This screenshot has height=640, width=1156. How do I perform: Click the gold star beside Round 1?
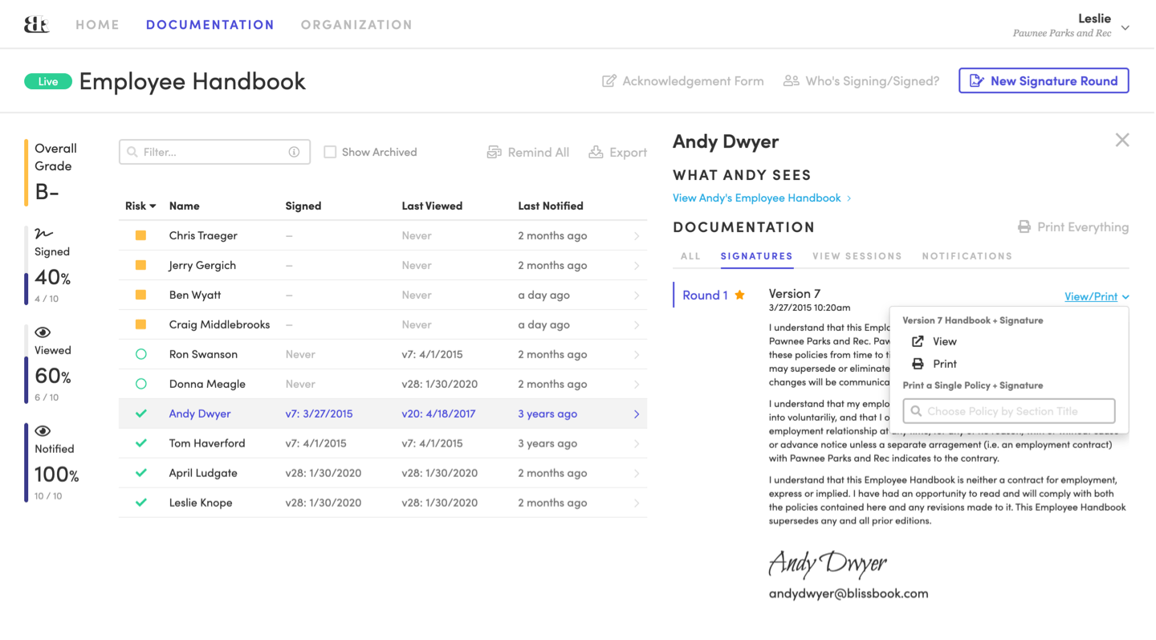739,296
